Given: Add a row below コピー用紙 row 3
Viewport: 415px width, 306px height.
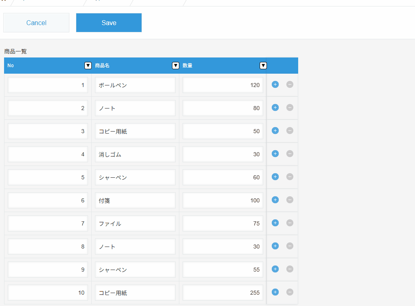Looking at the screenshot, I should (x=275, y=131).
